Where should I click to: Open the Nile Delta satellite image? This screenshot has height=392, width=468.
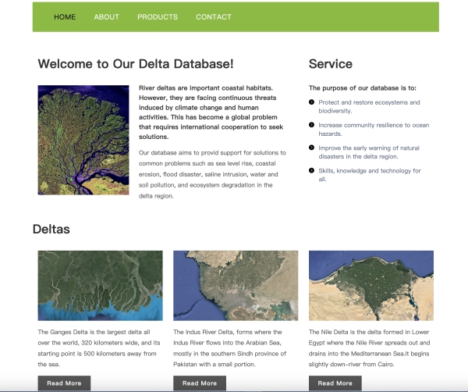coord(371,286)
